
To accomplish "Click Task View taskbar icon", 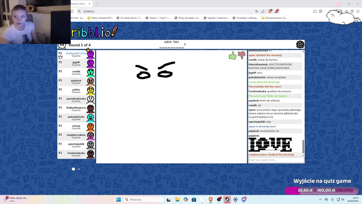I will pos(169,199).
